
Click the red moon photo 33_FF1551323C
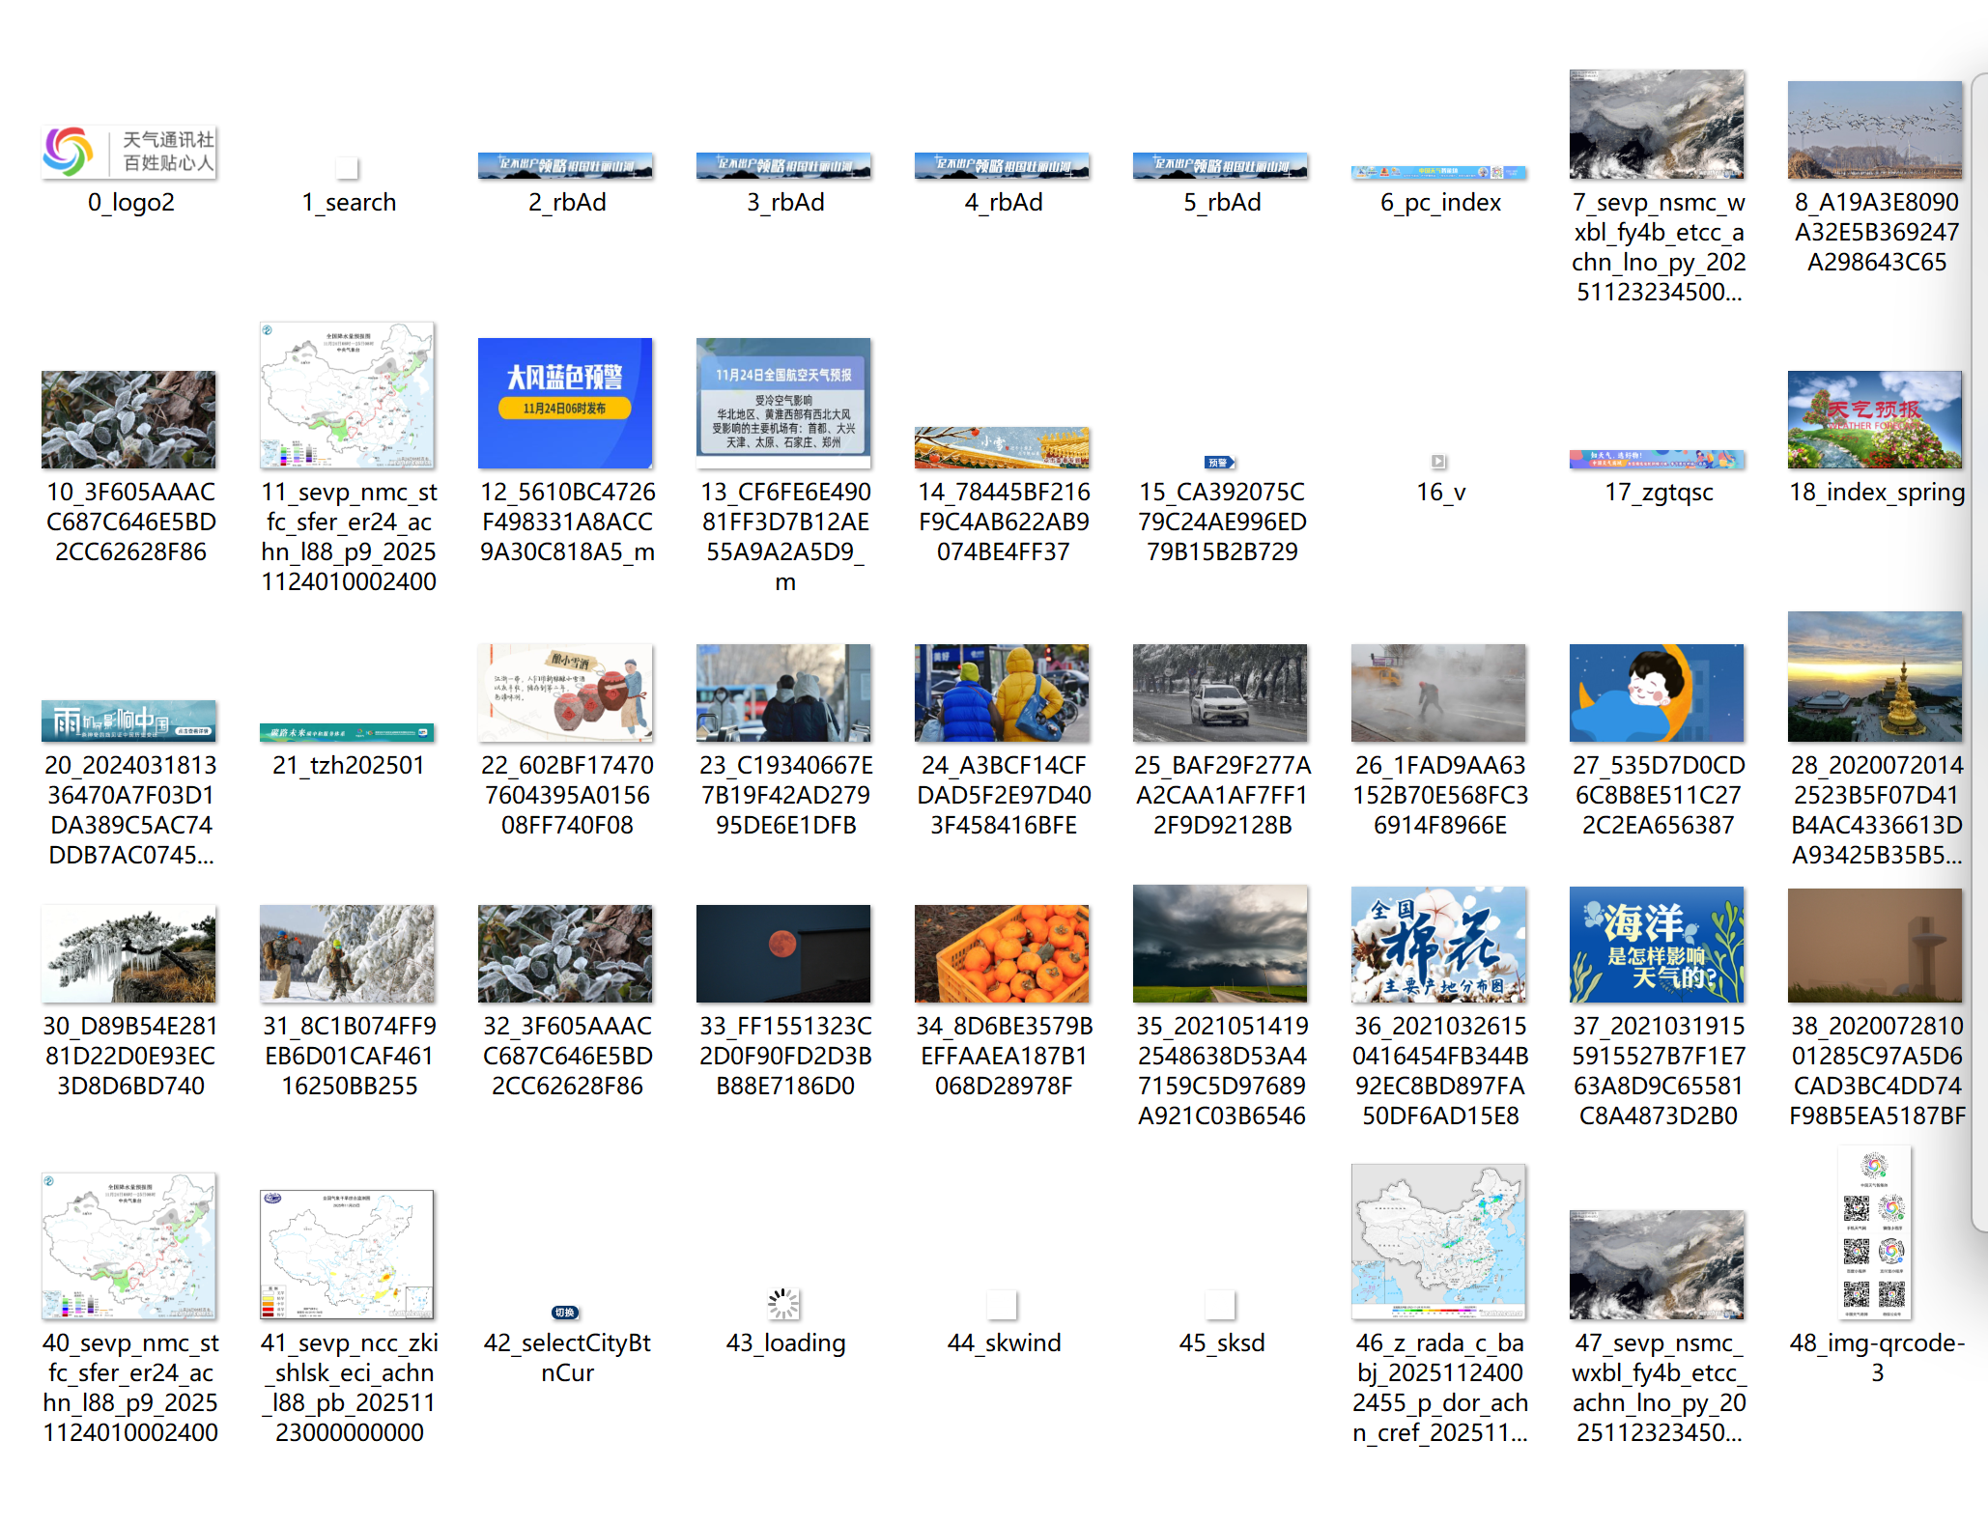click(783, 953)
